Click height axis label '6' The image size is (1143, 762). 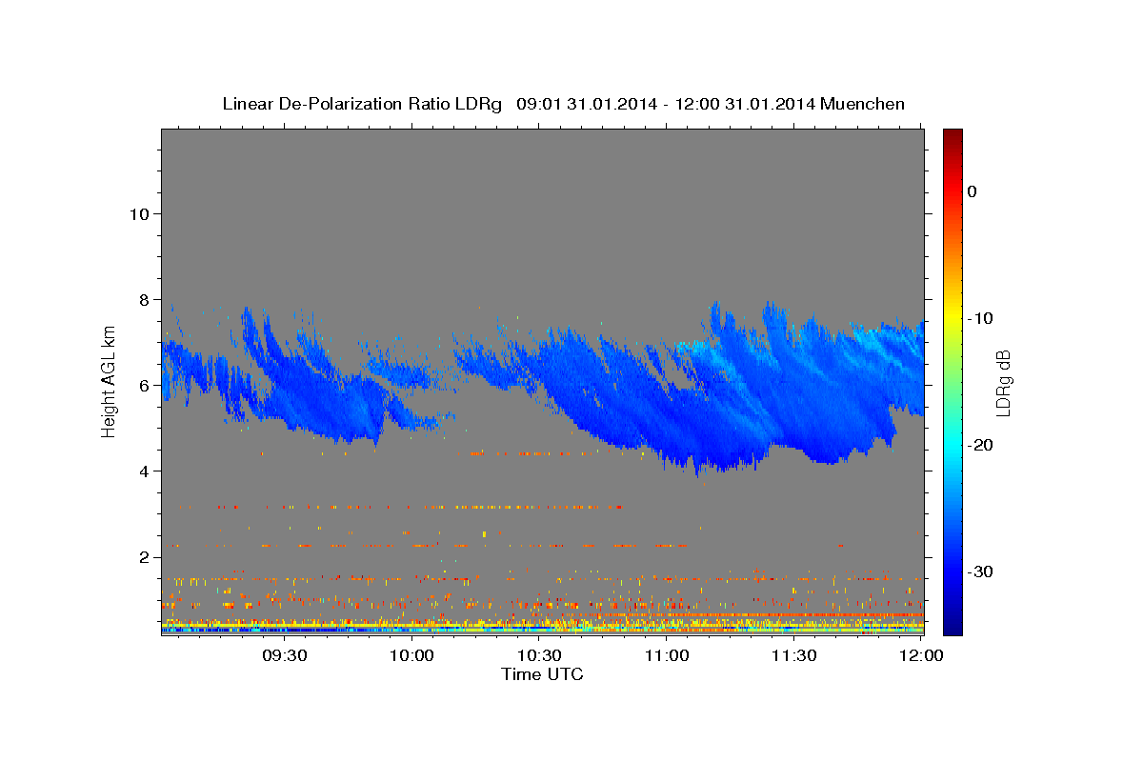(x=143, y=386)
